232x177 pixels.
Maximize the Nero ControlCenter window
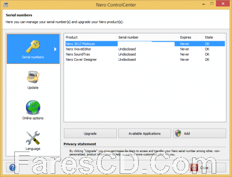[212, 4]
